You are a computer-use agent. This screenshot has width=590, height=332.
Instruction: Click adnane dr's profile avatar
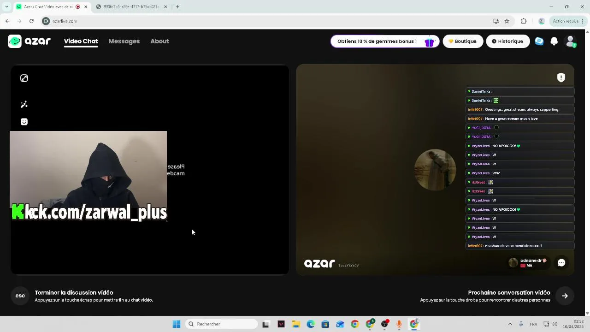click(513, 262)
